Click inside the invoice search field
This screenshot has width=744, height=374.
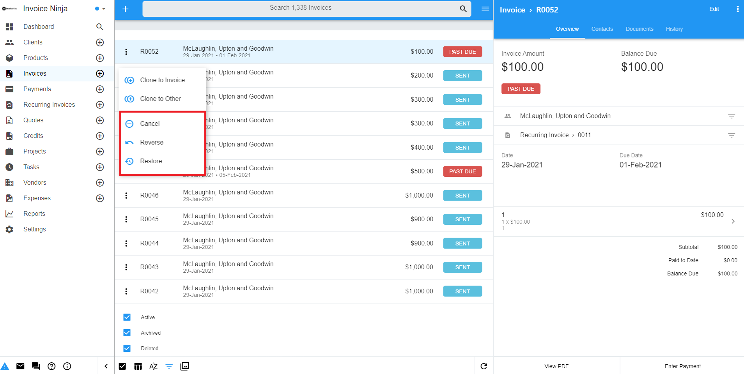pos(301,8)
